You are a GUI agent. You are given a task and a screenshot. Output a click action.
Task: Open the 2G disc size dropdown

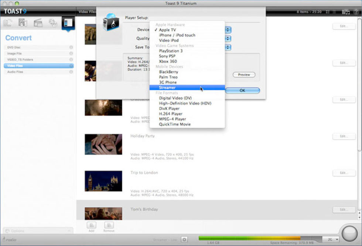(x=331, y=239)
